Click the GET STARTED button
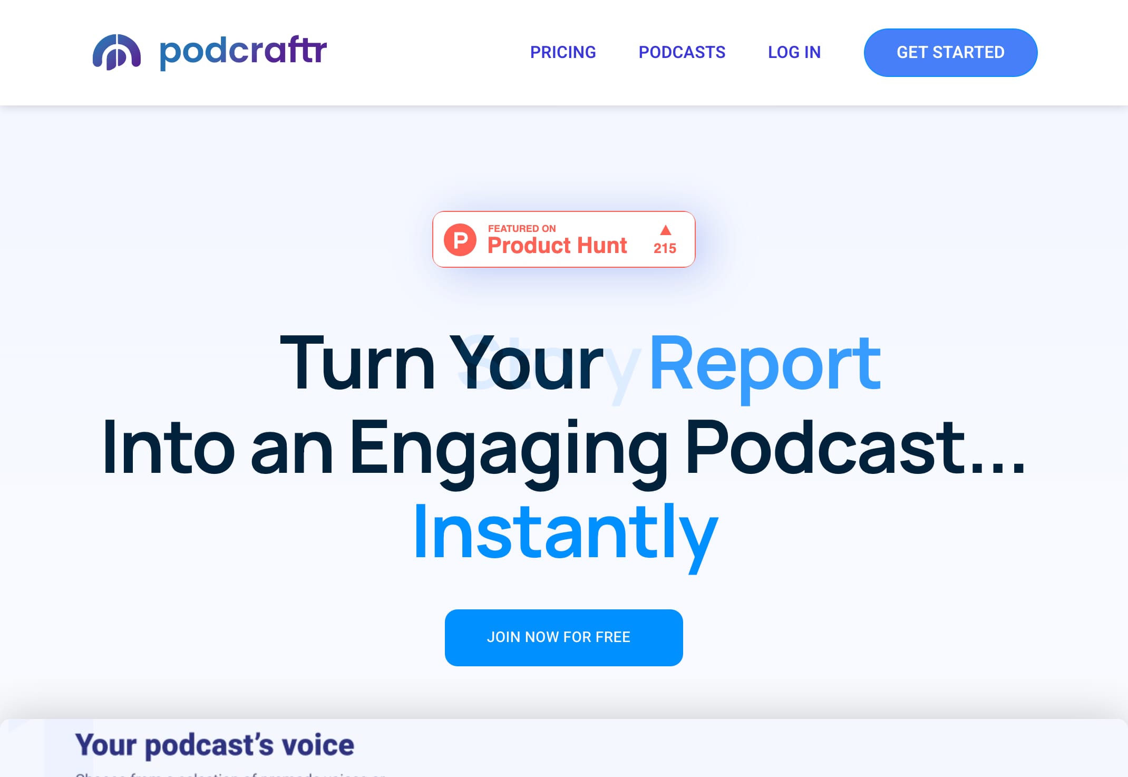Screen dimensions: 1128x777 950,52
